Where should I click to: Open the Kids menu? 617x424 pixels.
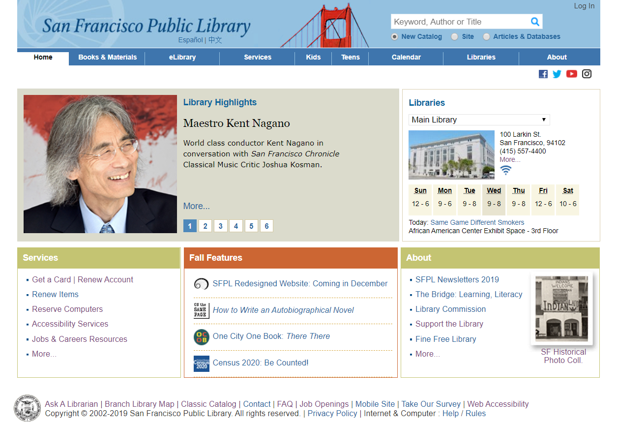tap(313, 57)
